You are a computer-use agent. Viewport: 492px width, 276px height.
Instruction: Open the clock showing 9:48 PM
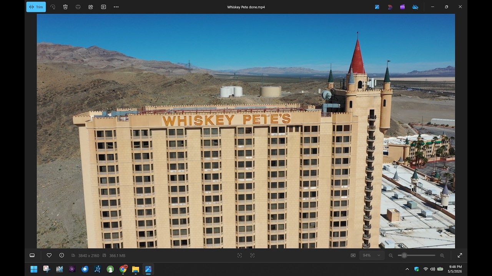(x=455, y=269)
